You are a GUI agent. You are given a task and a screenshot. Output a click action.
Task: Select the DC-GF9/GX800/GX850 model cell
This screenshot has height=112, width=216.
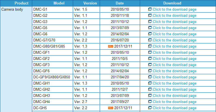pyautogui.click(x=52, y=77)
